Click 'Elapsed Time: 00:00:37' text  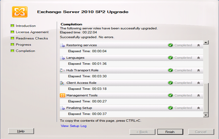click(87, 114)
